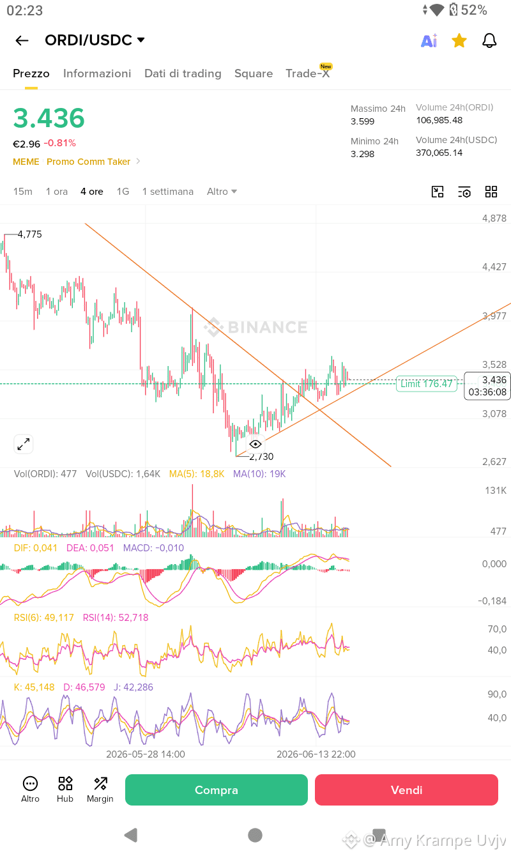
Task: Tap the Android home navigation button
Action: click(256, 835)
